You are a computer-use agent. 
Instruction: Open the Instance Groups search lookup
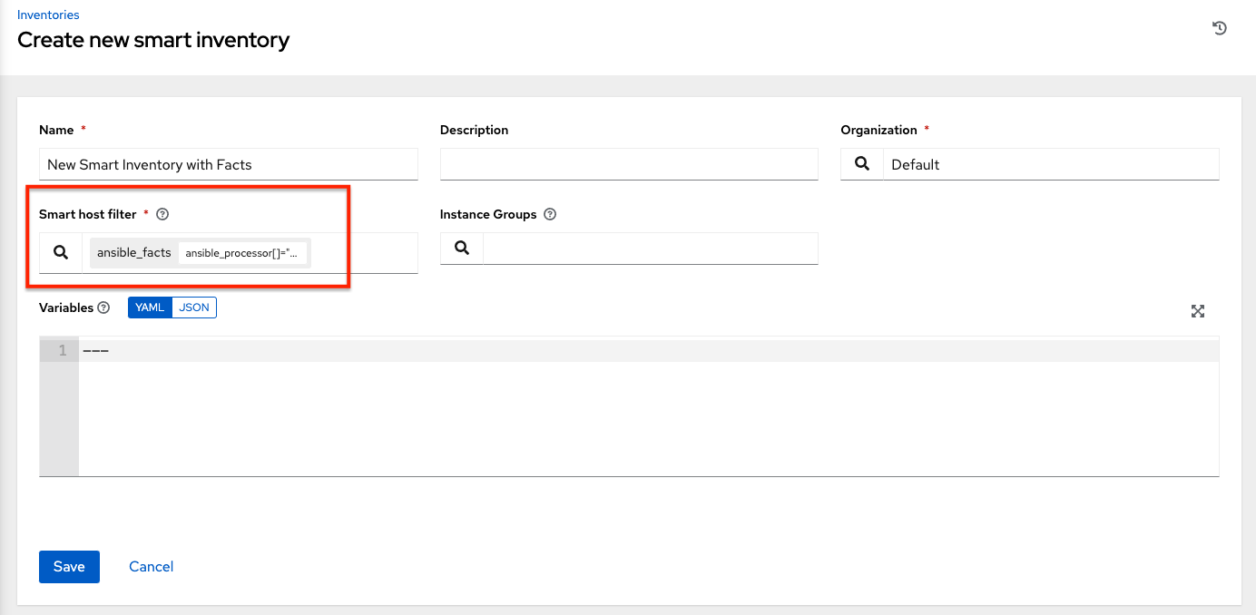462,249
